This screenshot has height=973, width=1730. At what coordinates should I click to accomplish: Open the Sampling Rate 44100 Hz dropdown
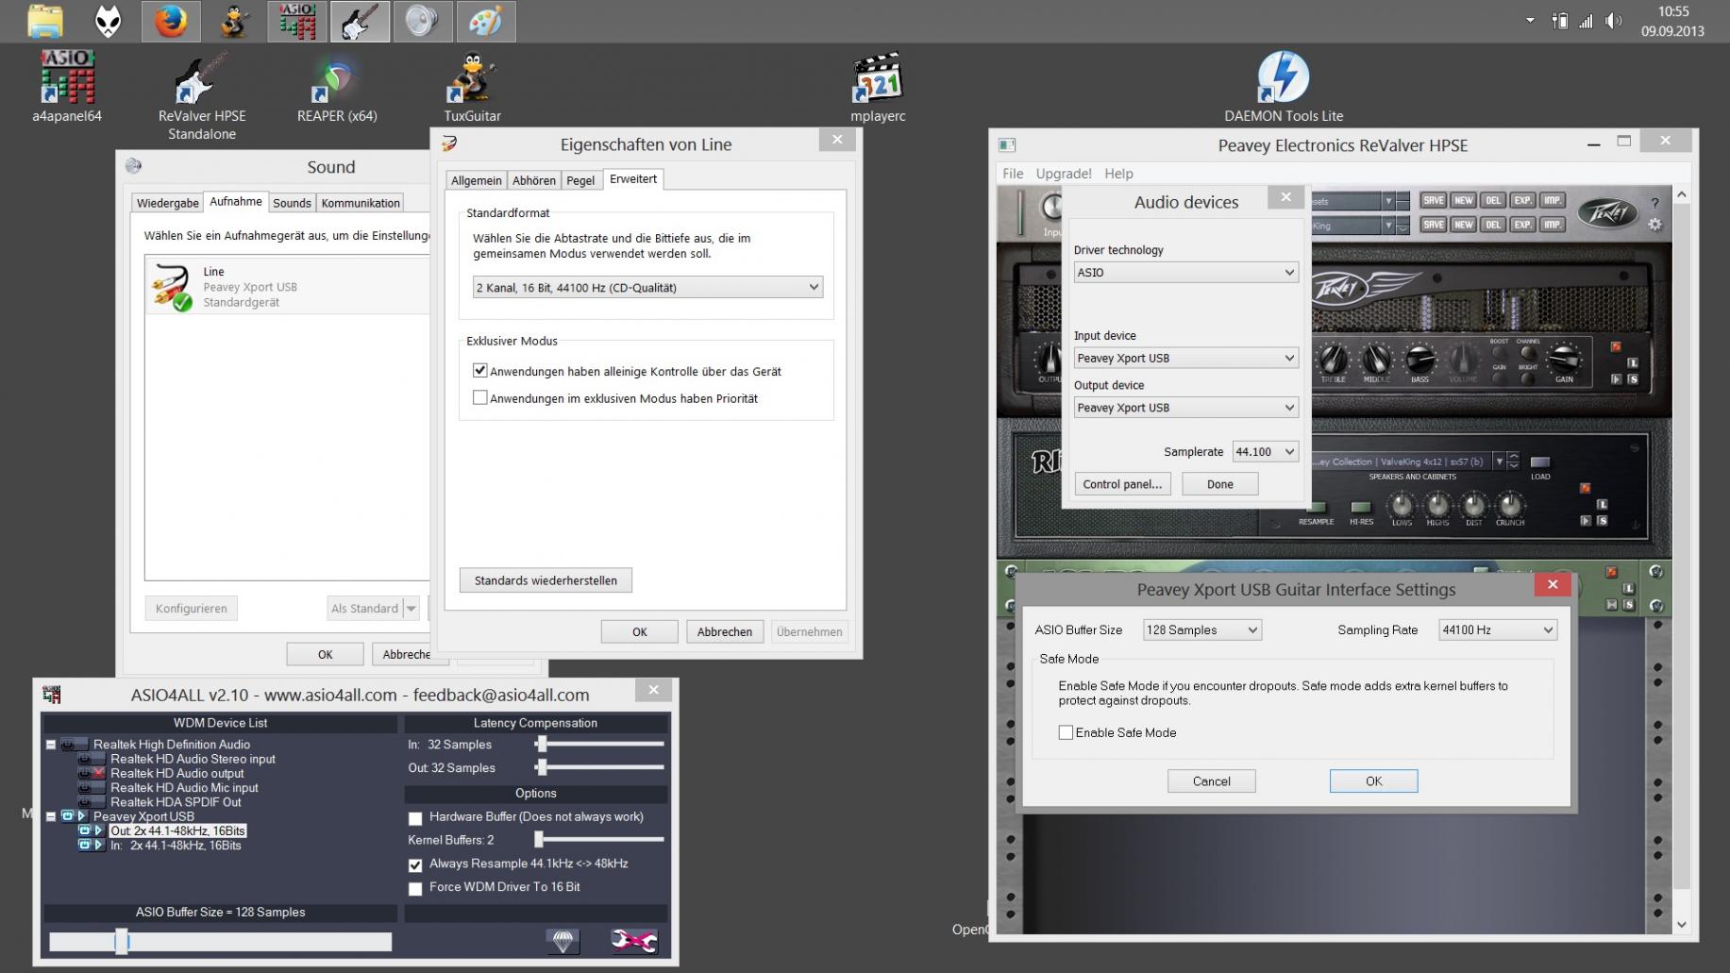point(1497,629)
